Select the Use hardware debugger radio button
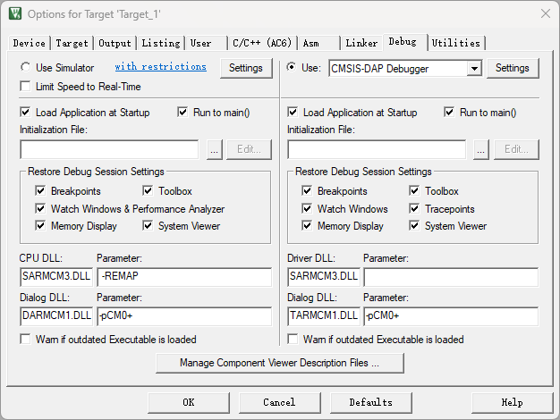Viewport: 560px width, 420px height. 292,67
